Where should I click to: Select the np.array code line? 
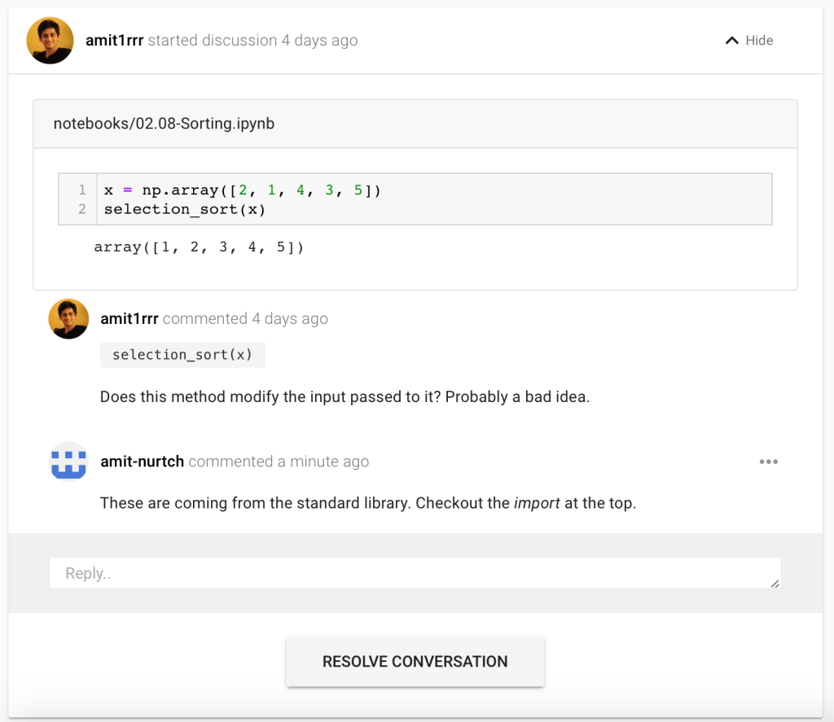(243, 190)
